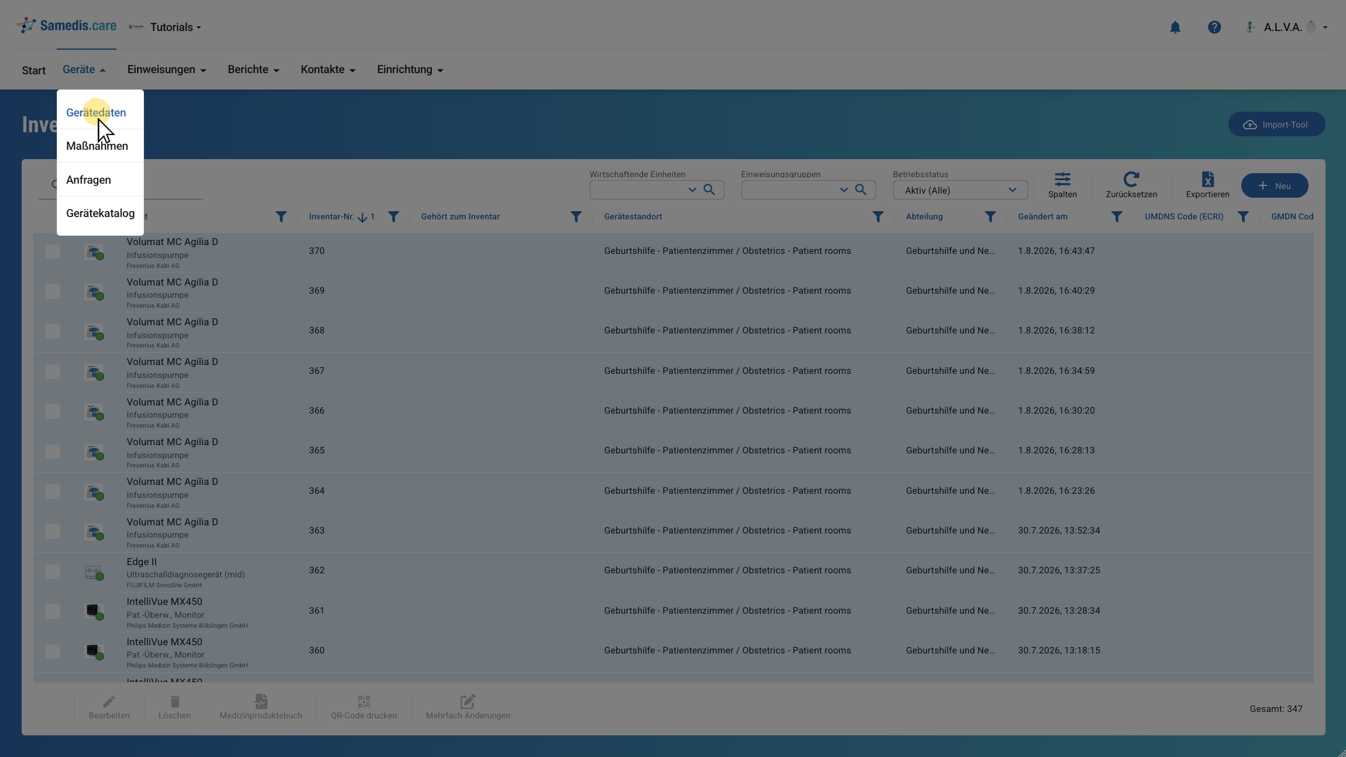Select checkbox for inventory 366

coord(52,411)
